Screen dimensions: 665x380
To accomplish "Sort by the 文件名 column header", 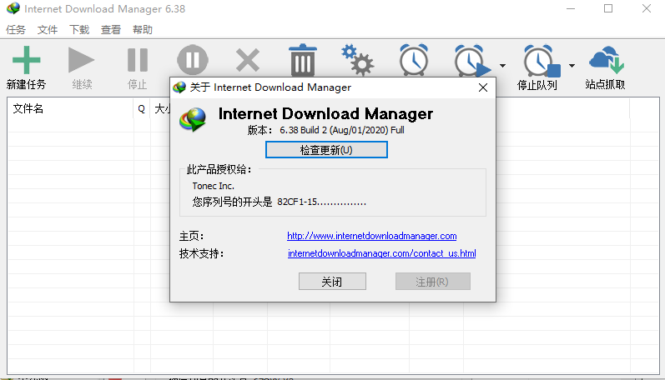I will (x=70, y=109).
